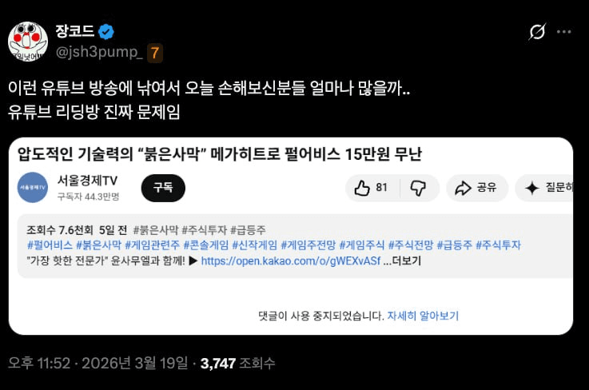Screen dimensions: 589x390
Task: Click the 오후 11:52 post timestamp
Action: click(39, 363)
